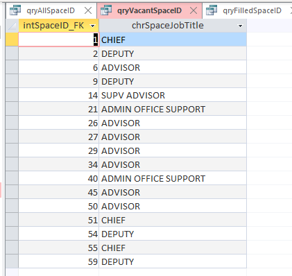
Task: Select the row selector for space 59
Action: click(12, 261)
